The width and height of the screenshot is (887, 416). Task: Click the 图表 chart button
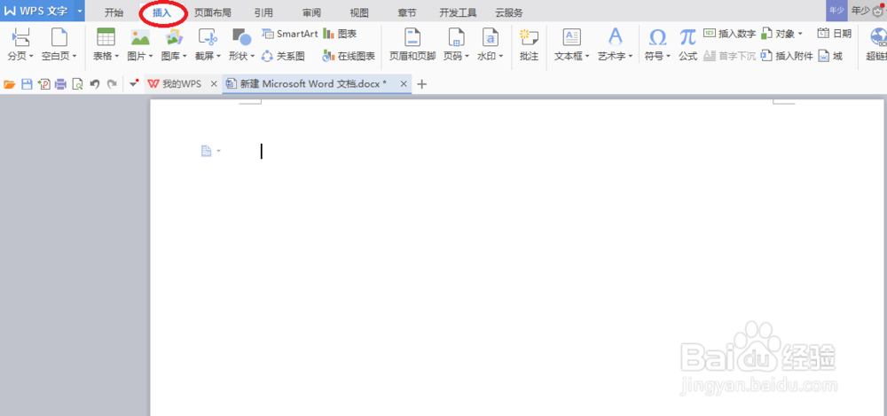(x=340, y=34)
